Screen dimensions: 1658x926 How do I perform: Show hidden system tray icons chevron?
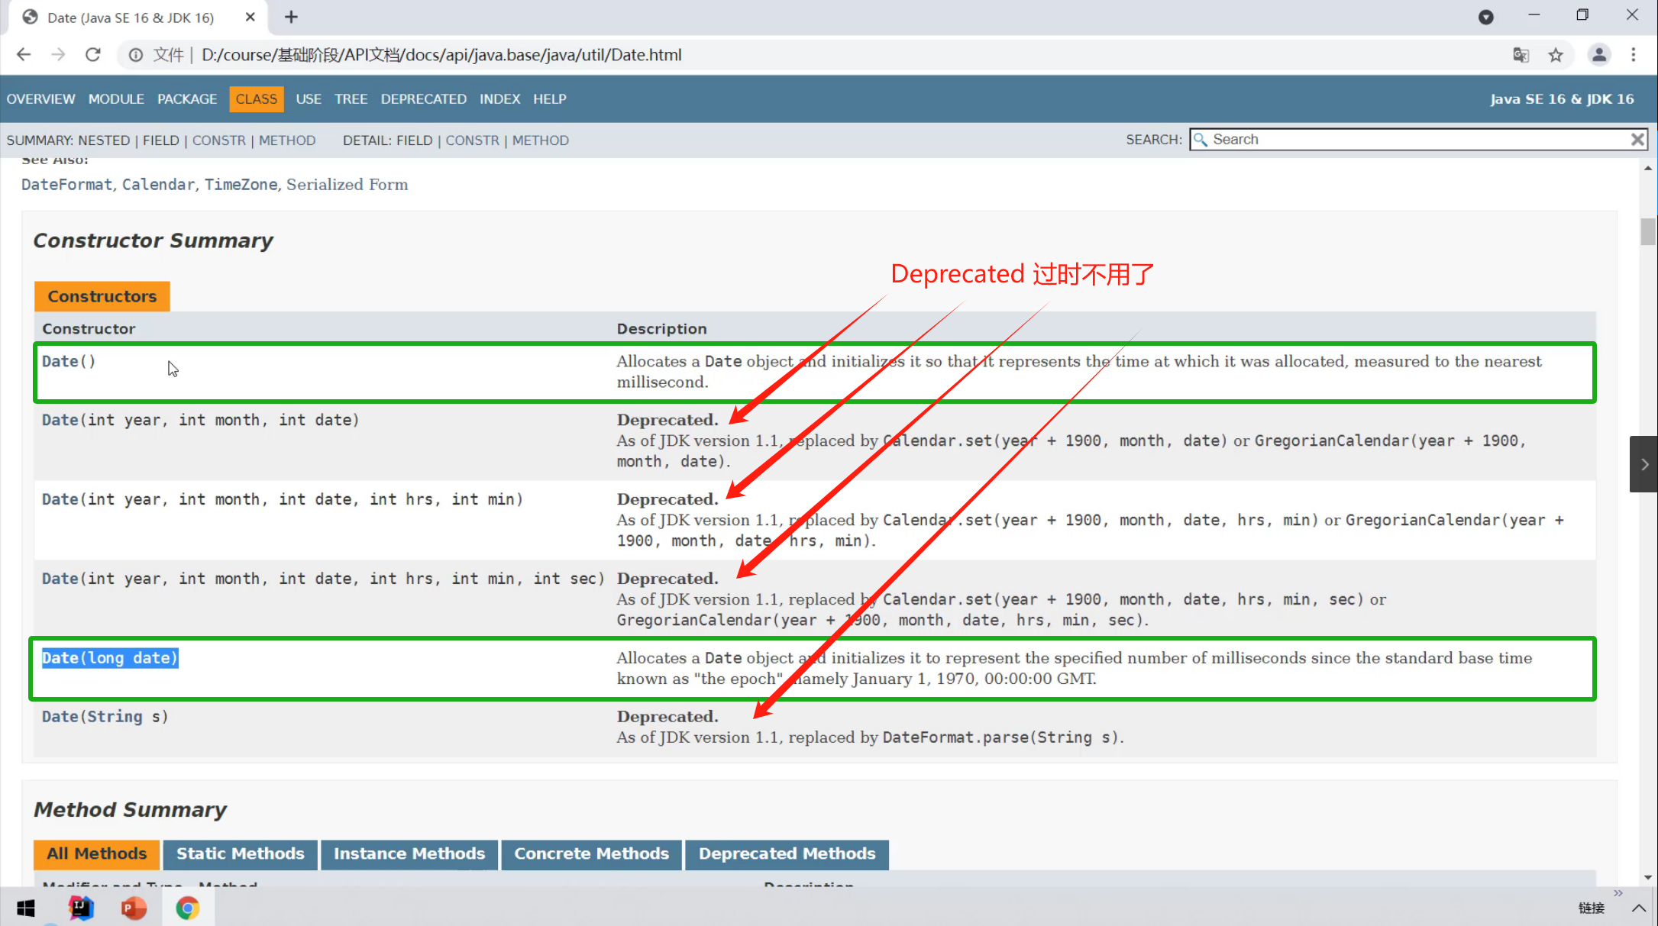[x=1639, y=908]
